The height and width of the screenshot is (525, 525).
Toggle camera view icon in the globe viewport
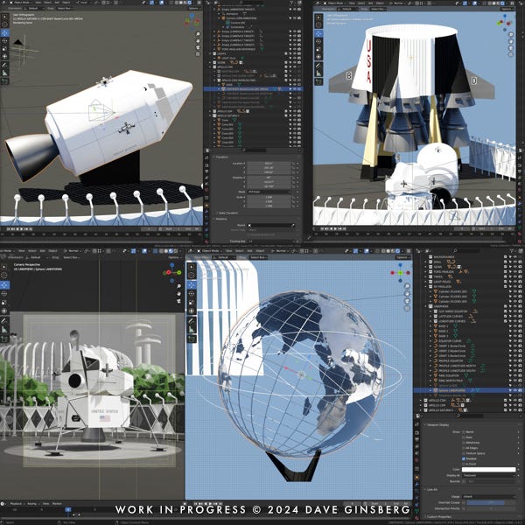tap(407, 301)
